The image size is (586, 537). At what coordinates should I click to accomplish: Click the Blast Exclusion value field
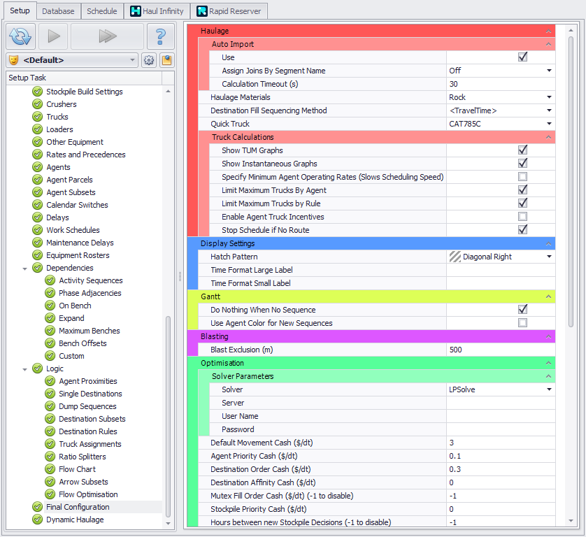(499, 350)
